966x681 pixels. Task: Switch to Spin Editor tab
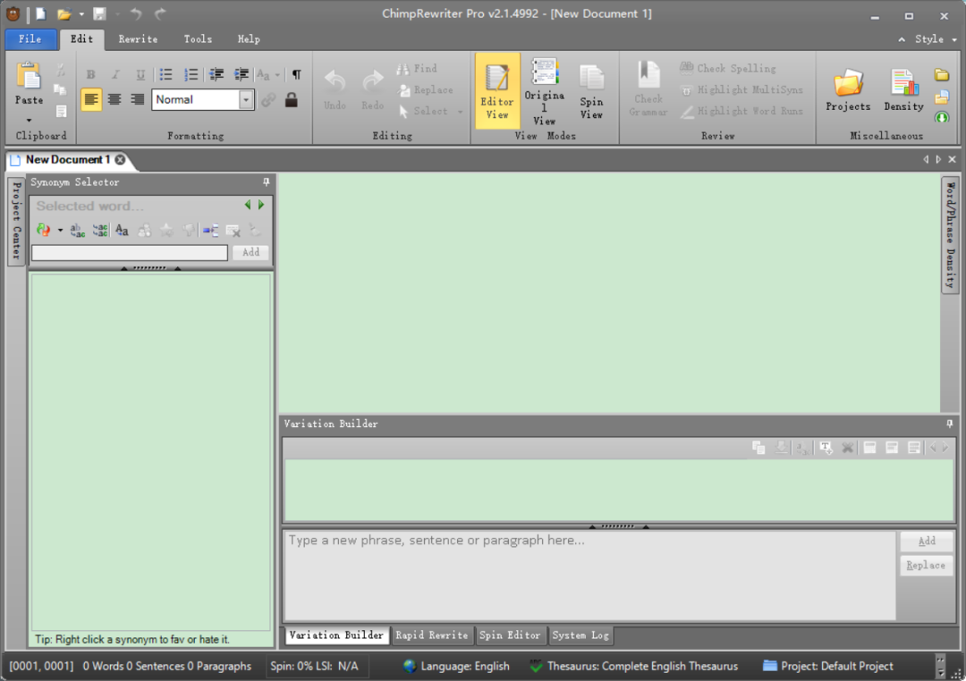tap(510, 635)
